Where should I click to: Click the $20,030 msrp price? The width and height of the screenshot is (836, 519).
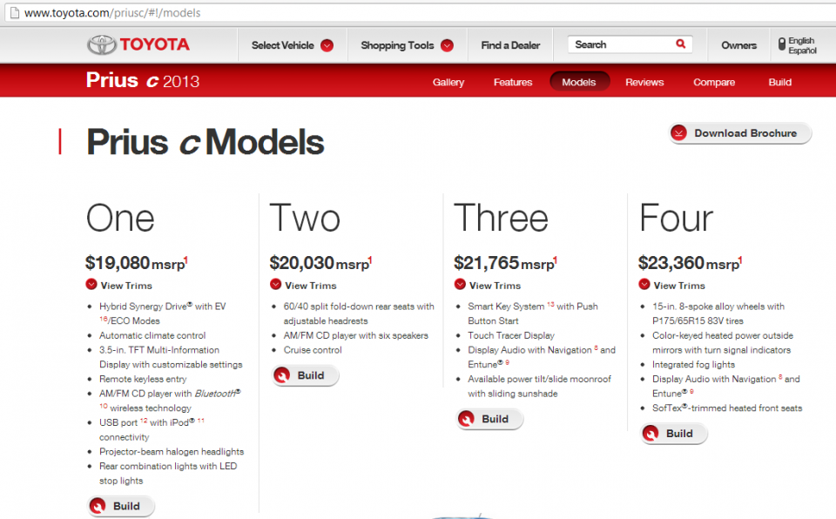tap(321, 263)
